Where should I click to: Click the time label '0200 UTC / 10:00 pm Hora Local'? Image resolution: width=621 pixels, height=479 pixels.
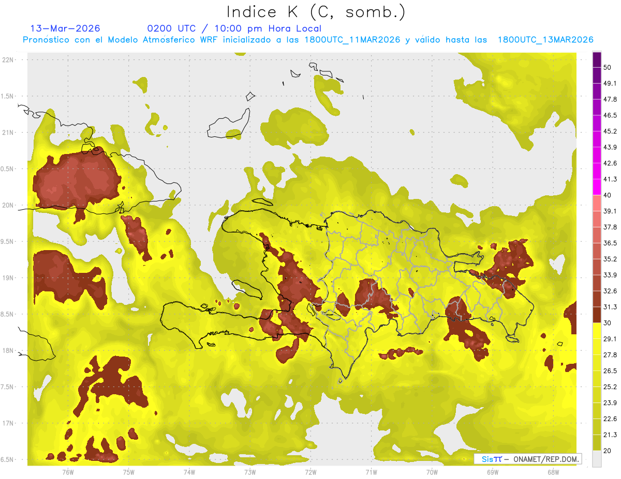pos(234,28)
